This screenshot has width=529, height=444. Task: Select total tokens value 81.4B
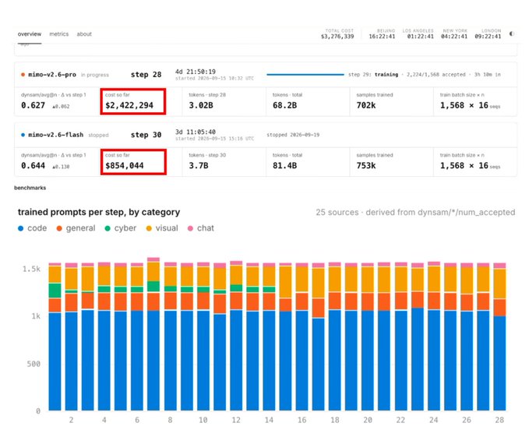pyautogui.click(x=284, y=166)
